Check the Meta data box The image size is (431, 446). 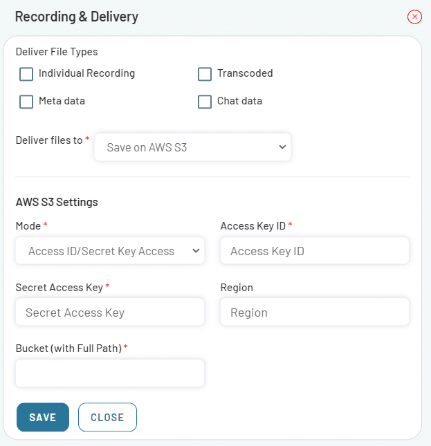(26, 102)
